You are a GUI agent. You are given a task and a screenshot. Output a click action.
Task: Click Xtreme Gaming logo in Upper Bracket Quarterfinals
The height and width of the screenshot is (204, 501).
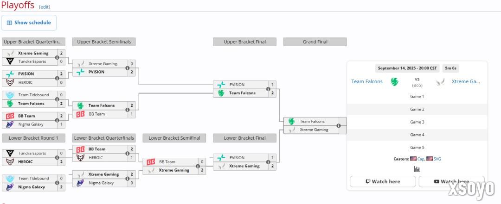point(10,53)
